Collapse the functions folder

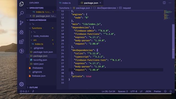(x=30, y=28)
